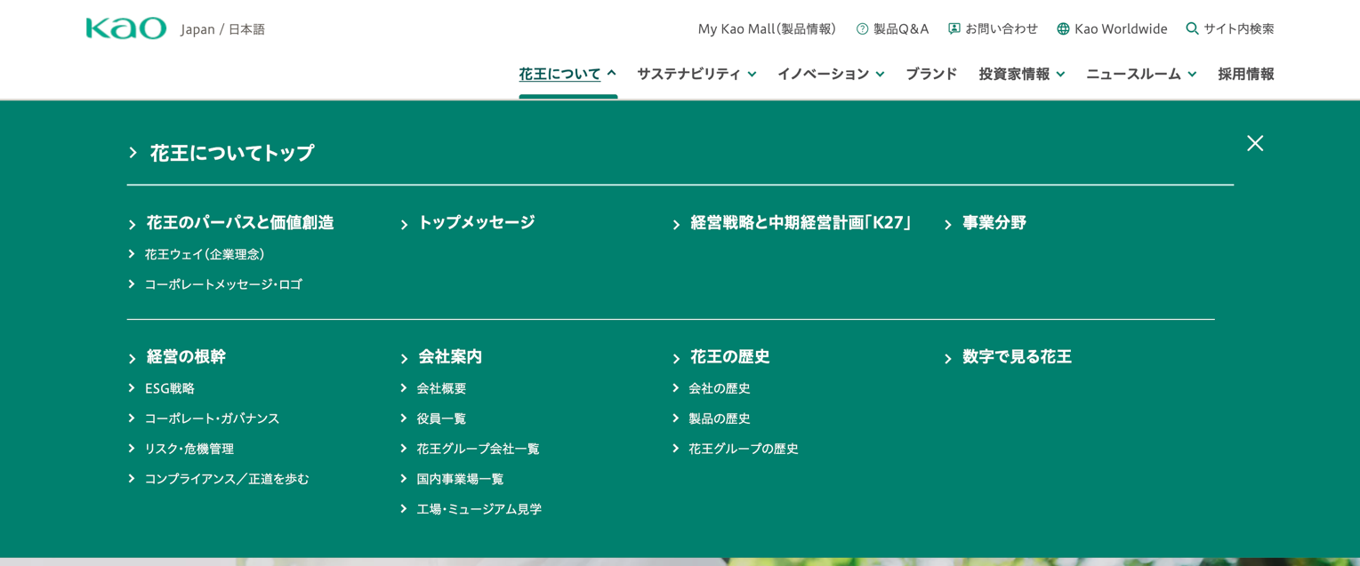Select the ESG戦略 link

(x=169, y=388)
